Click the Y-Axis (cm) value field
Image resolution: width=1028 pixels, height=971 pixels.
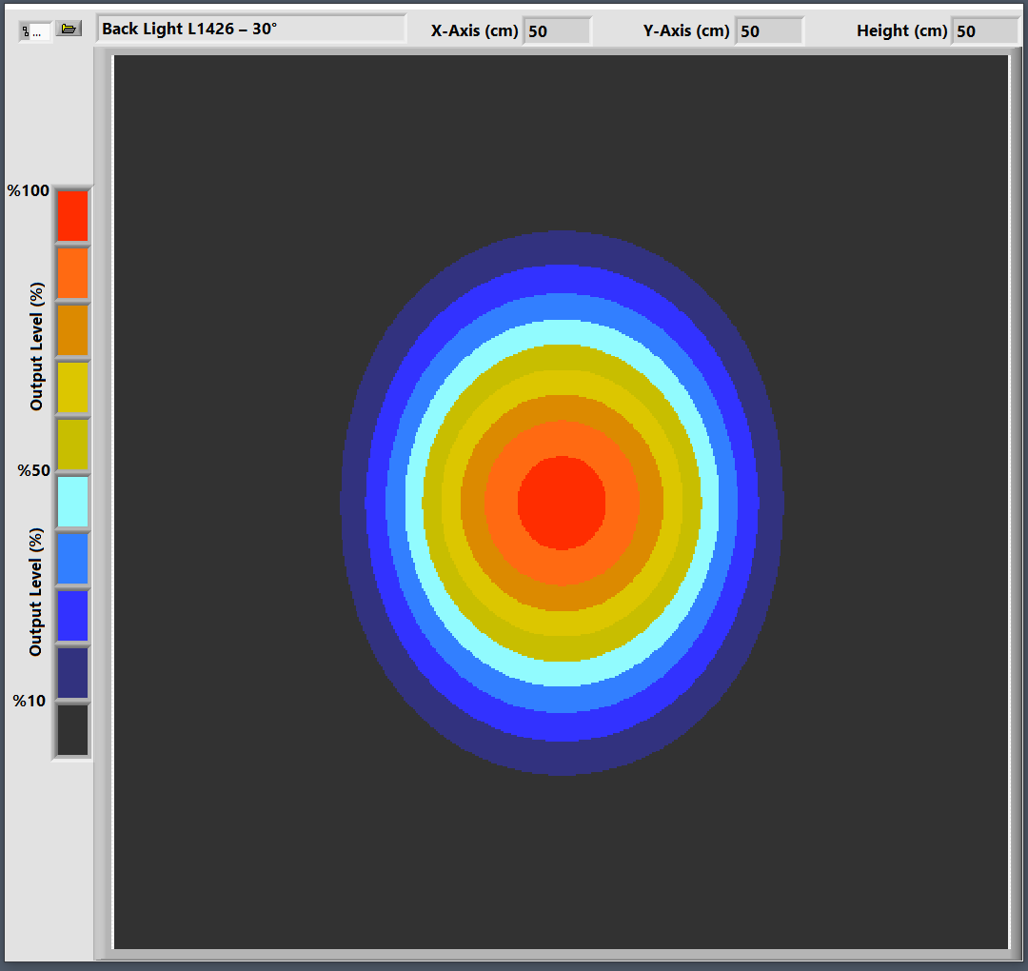click(x=769, y=31)
